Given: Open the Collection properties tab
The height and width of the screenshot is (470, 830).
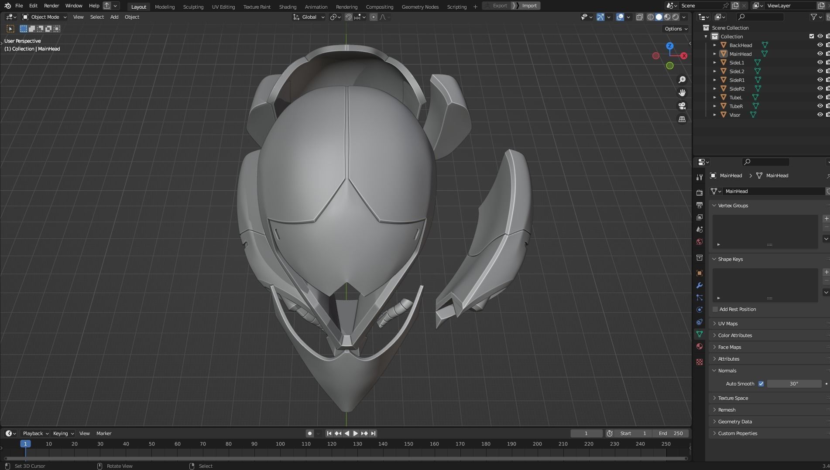Looking at the screenshot, I should pos(700,257).
